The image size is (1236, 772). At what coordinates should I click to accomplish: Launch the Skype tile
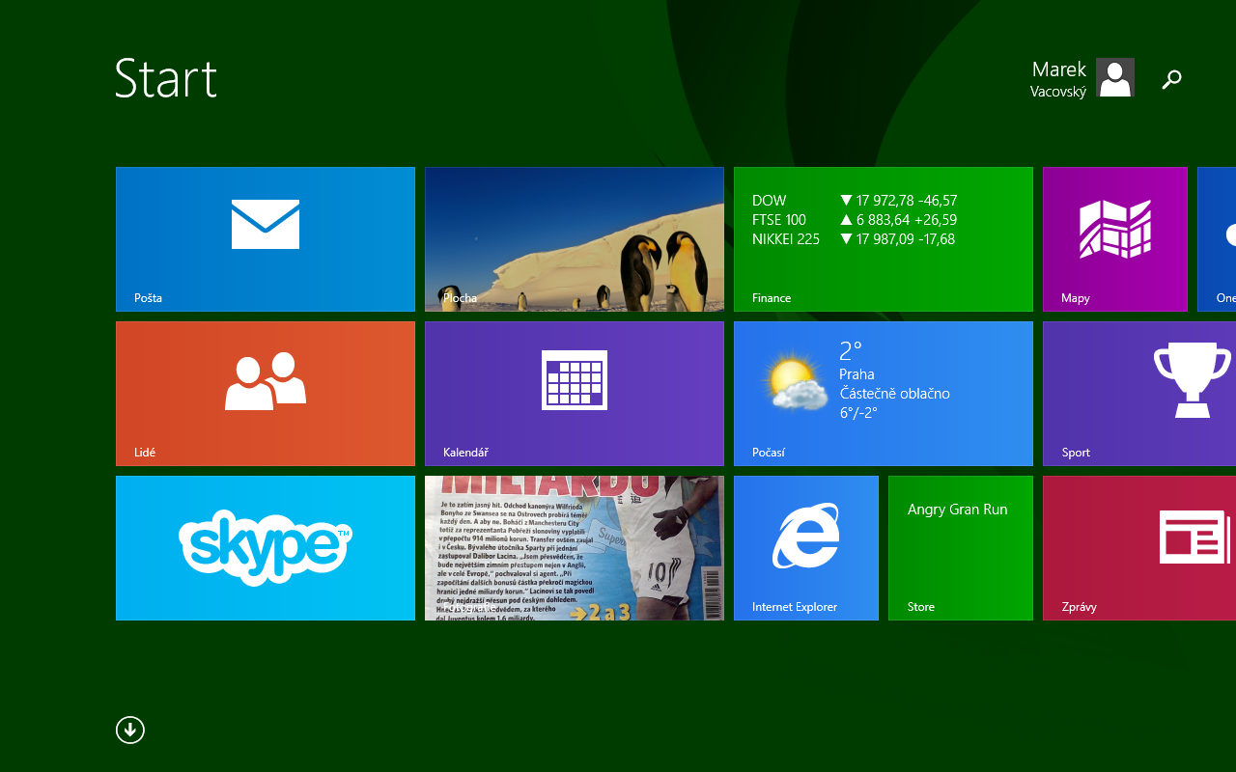pos(266,548)
